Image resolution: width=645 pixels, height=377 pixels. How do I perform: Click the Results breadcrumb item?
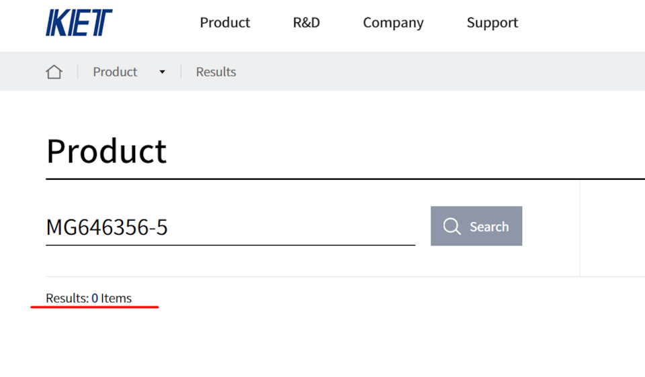(216, 72)
